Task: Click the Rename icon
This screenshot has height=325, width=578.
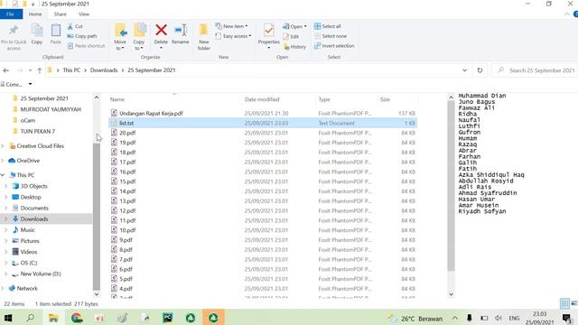Action: pyautogui.click(x=181, y=30)
